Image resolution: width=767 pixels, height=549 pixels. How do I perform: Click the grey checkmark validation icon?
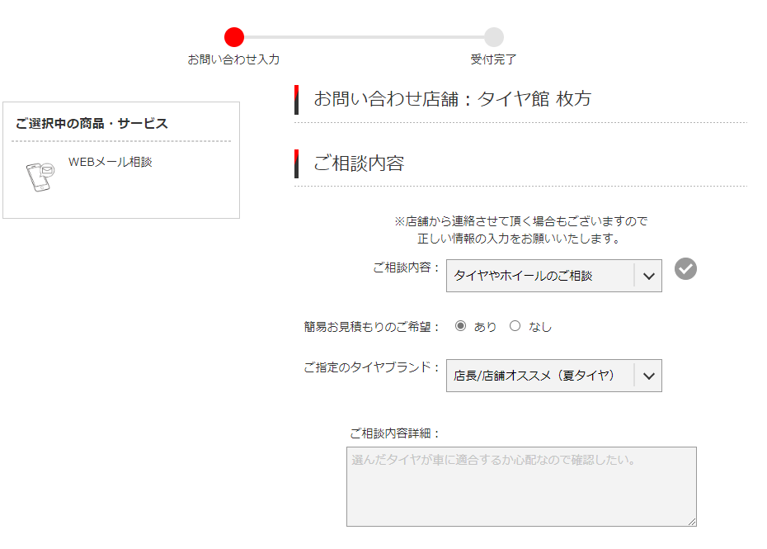[x=685, y=268]
